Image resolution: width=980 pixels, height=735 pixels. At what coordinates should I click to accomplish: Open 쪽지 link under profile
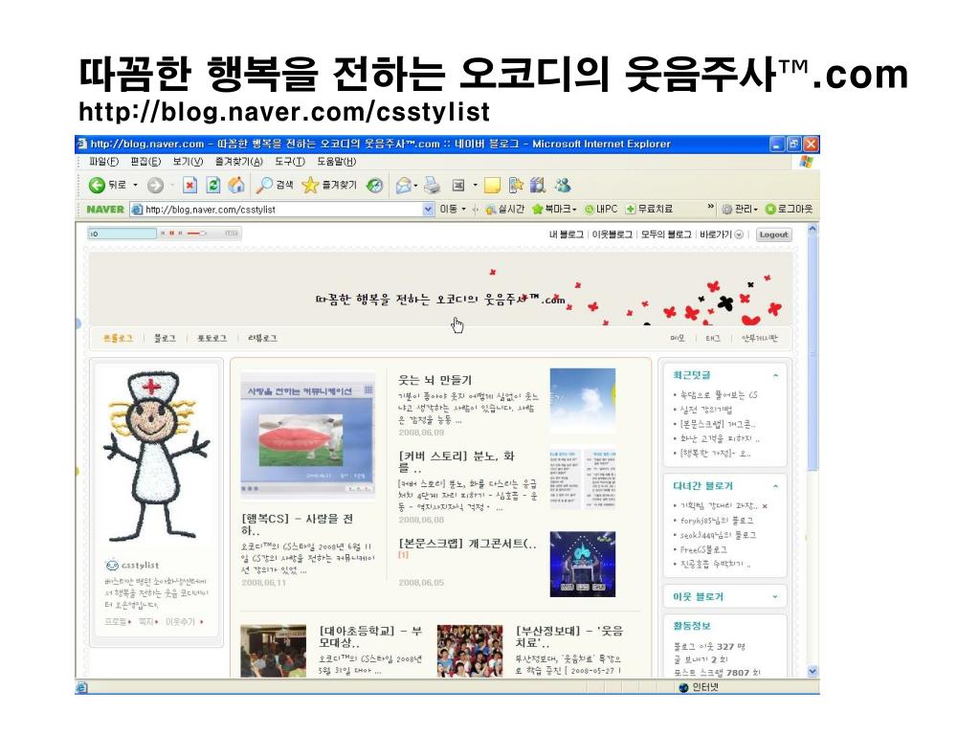point(145,621)
